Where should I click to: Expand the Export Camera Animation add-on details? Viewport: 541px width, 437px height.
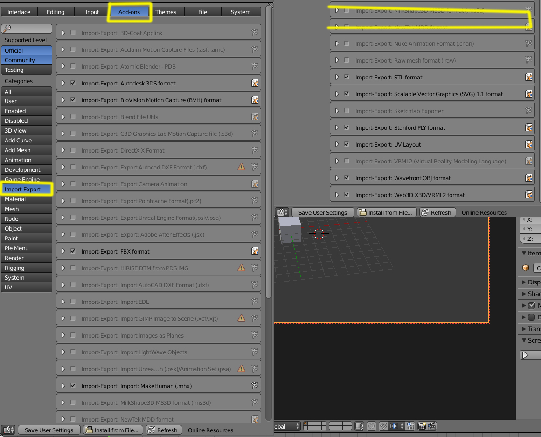pyautogui.click(x=63, y=184)
